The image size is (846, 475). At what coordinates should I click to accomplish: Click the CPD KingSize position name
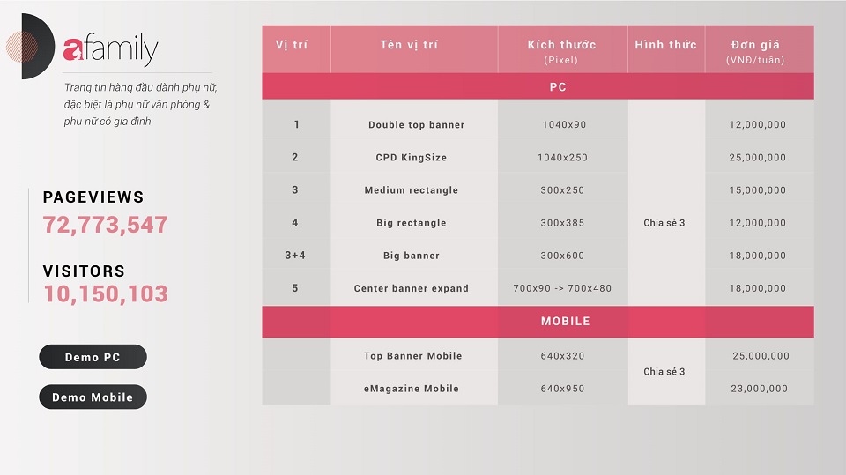point(411,158)
